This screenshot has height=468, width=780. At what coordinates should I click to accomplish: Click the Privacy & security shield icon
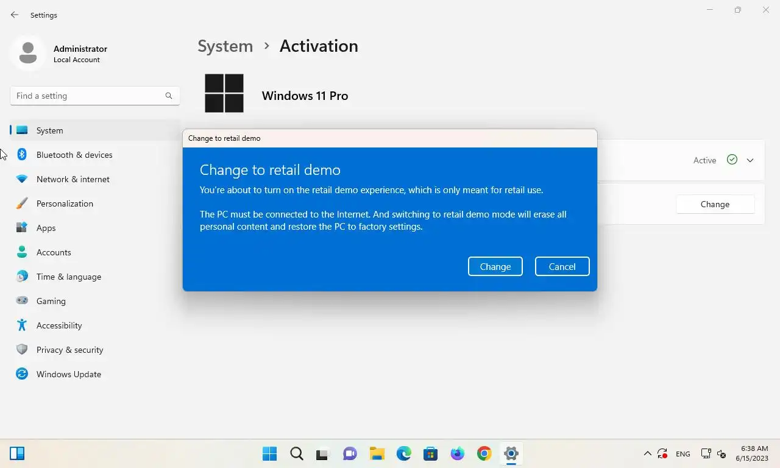coord(22,350)
